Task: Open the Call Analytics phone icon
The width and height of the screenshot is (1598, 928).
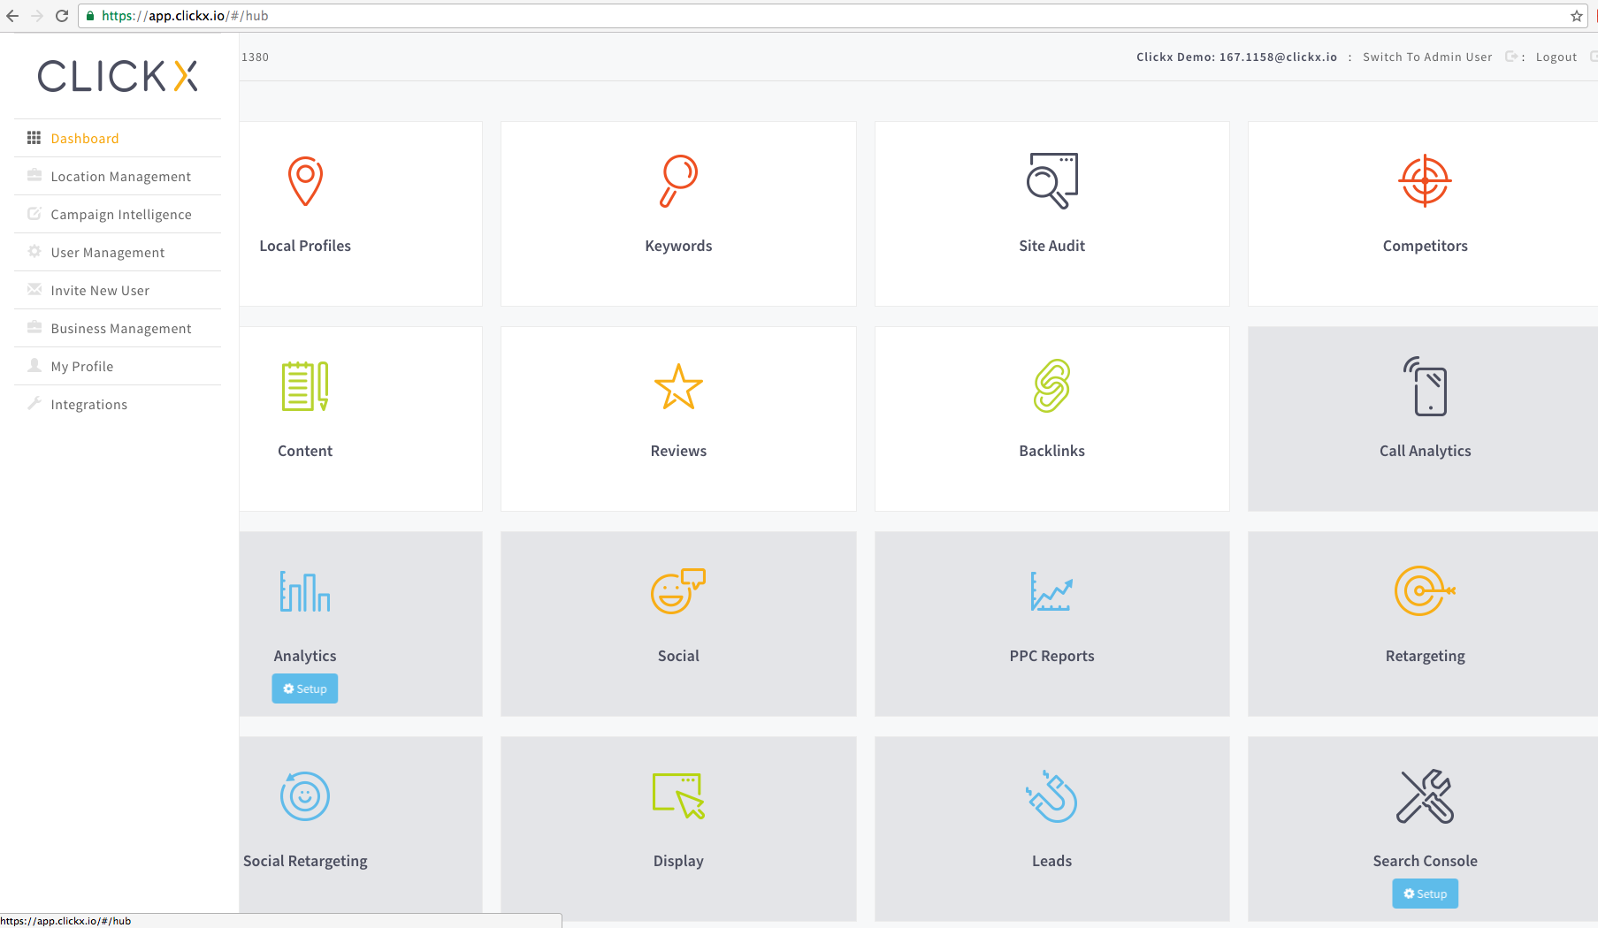Action: click(1425, 386)
